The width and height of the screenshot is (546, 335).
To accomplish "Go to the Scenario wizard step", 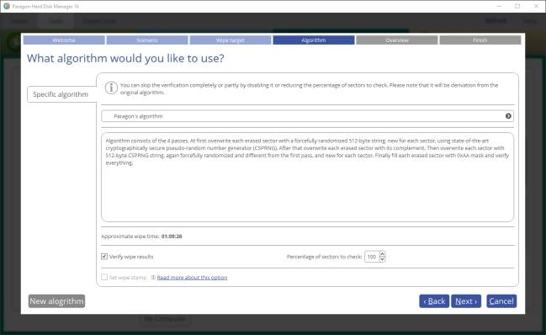I will point(147,40).
